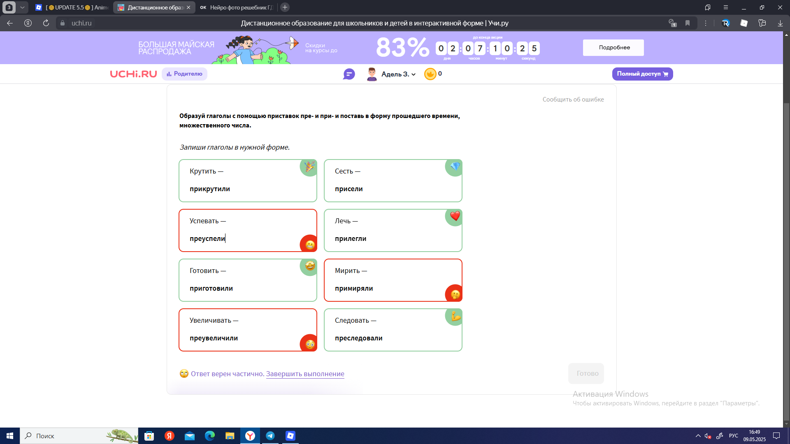Click the browser bookmark icon
This screenshot has height=444, width=790.
tap(688, 23)
